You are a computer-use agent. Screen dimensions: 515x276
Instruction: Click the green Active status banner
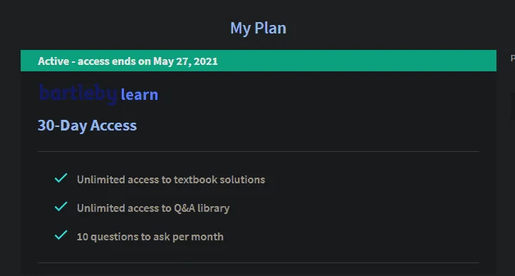click(259, 61)
